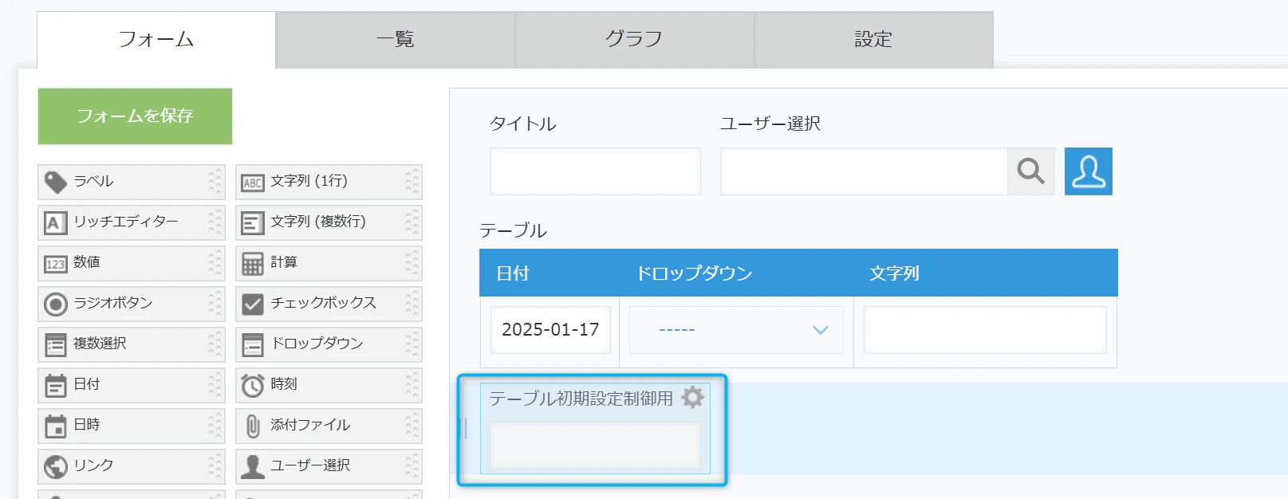Switch to the フォーム tab
The image size is (1288, 499).
click(x=156, y=39)
